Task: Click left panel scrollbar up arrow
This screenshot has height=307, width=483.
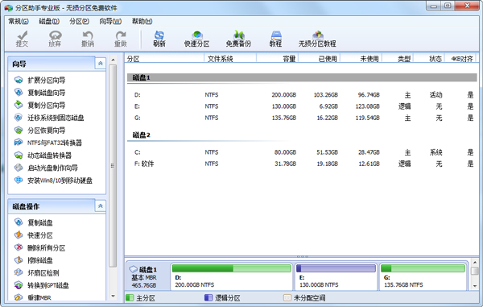Action: [x=113, y=60]
